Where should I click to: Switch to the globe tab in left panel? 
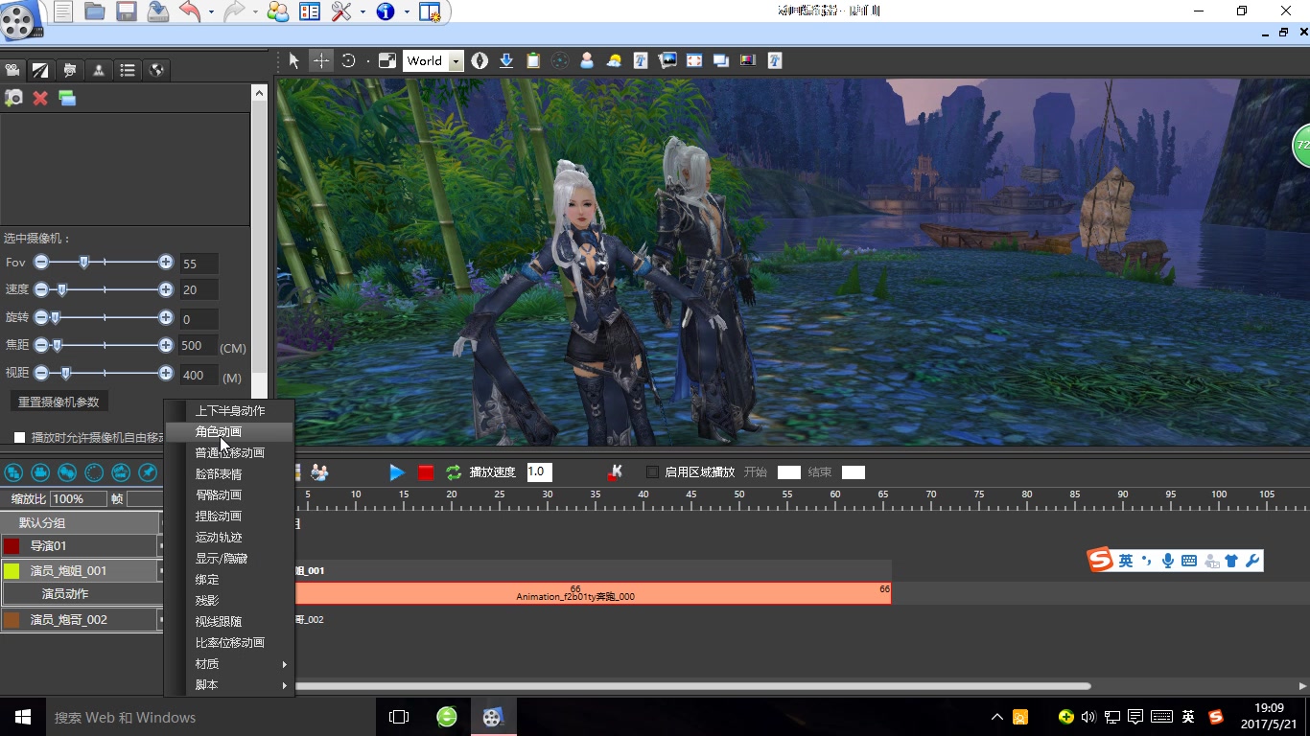coord(155,70)
